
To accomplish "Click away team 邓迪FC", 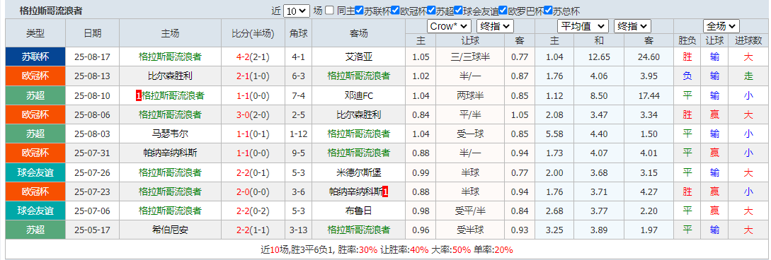I will click(x=358, y=95).
